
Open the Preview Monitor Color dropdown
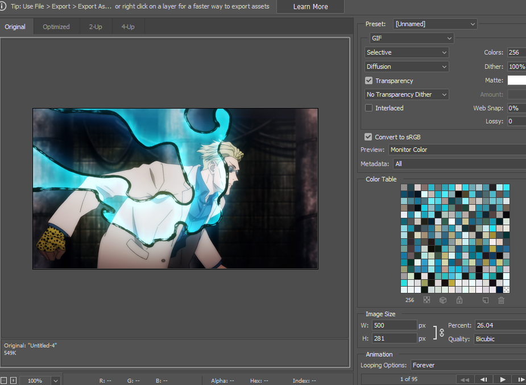pyautogui.click(x=457, y=150)
